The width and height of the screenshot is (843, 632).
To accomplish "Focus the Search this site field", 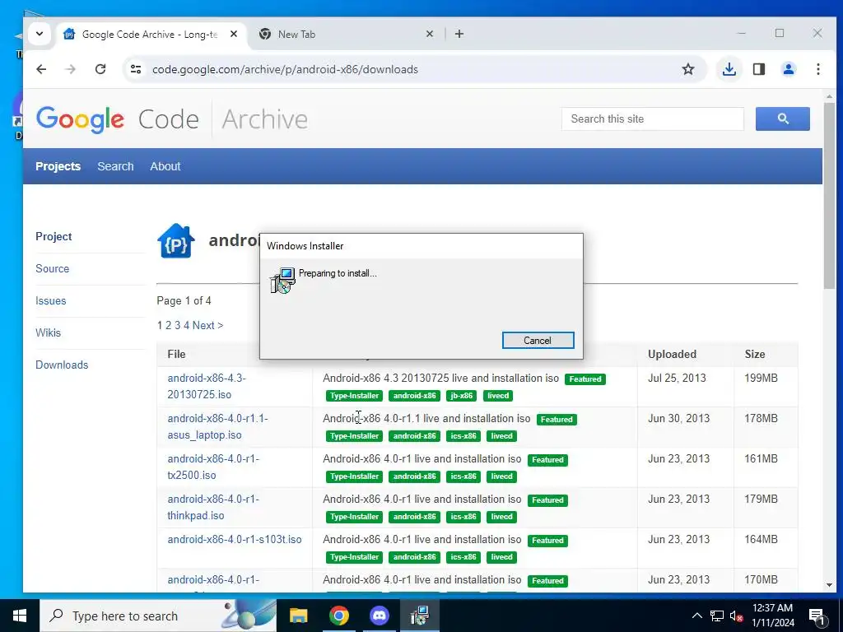I will [x=652, y=118].
